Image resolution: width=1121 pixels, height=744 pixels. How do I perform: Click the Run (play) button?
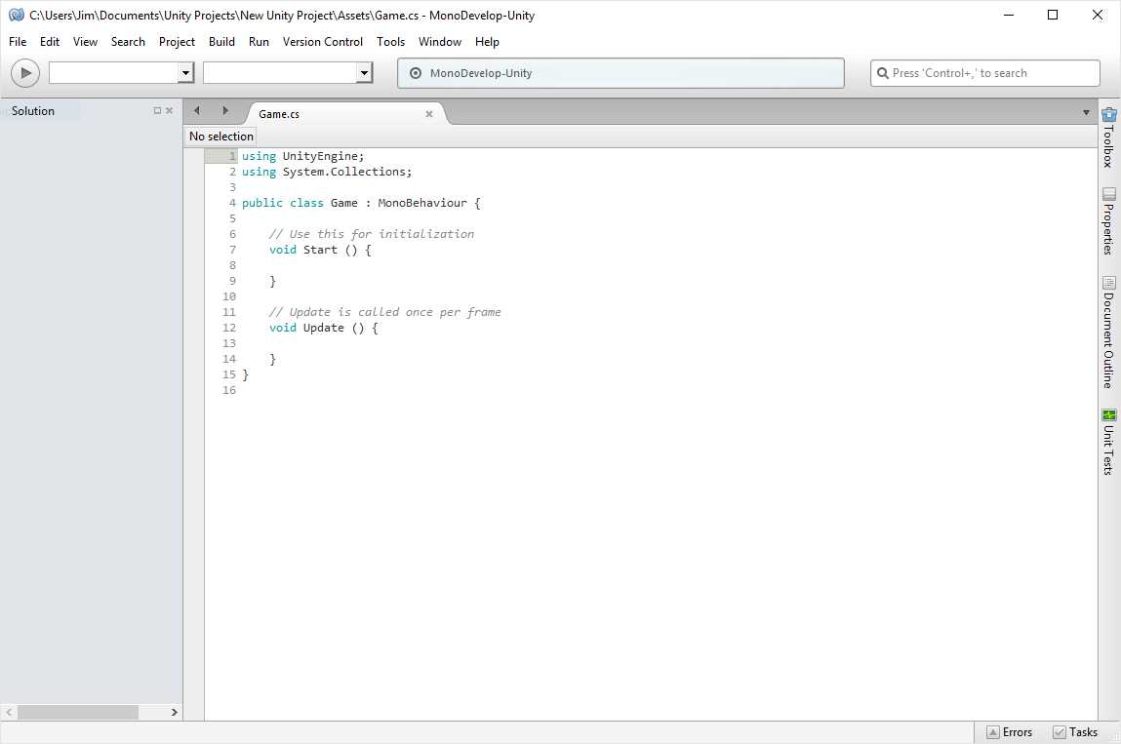coord(24,72)
